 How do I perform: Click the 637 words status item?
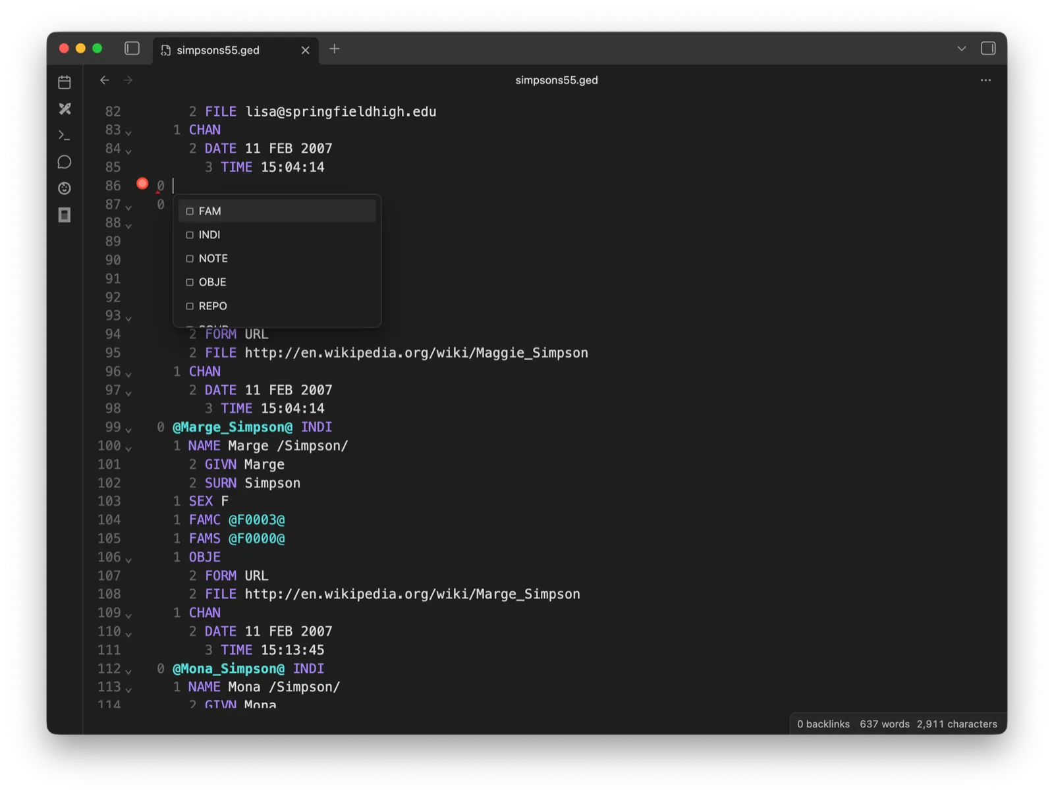(x=885, y=724)
